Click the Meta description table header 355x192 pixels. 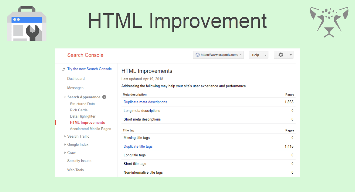point(135,95)
